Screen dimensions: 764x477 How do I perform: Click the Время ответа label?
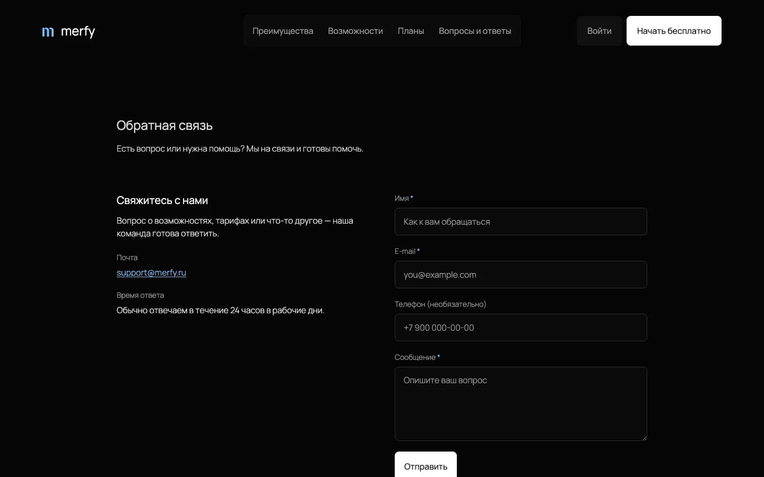pyautogui.click(x=140, y=295)
